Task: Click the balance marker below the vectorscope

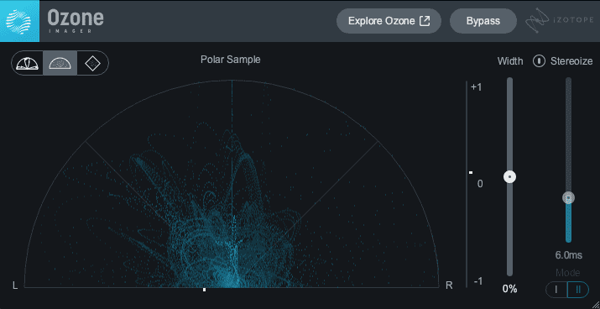Action: (x=205, y=290)
